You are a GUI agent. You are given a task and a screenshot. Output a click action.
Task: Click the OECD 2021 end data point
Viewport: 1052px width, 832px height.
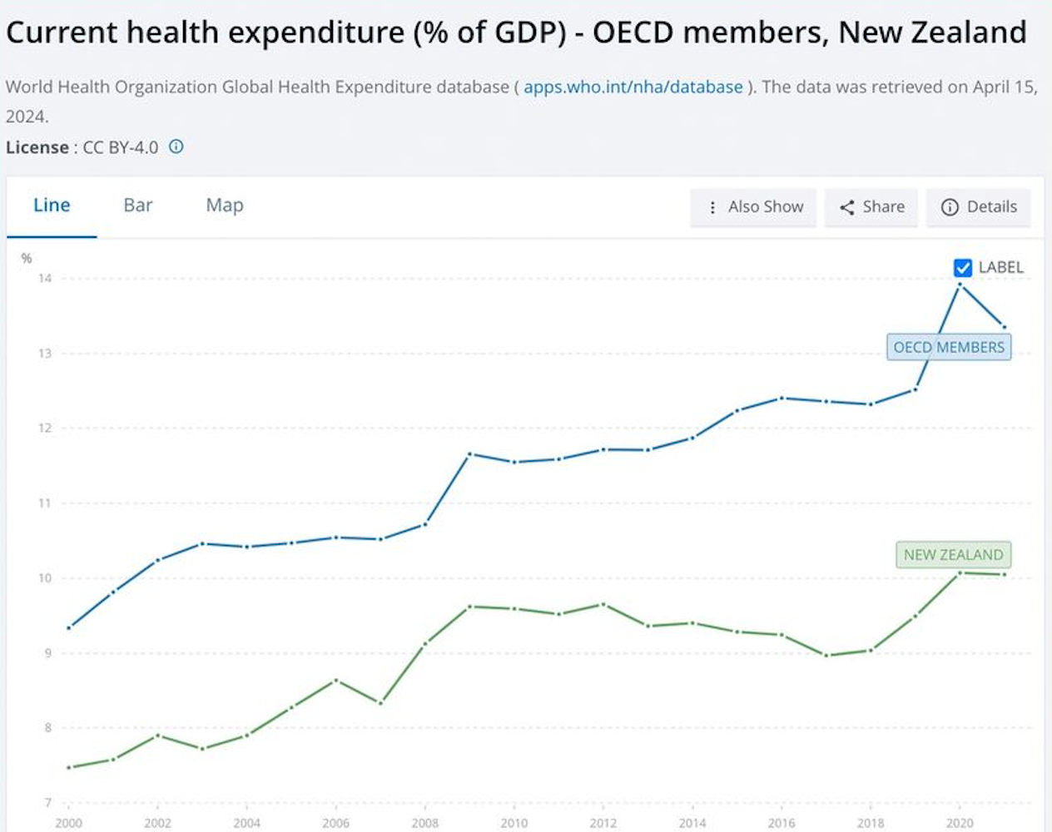tap(1004, 327)
